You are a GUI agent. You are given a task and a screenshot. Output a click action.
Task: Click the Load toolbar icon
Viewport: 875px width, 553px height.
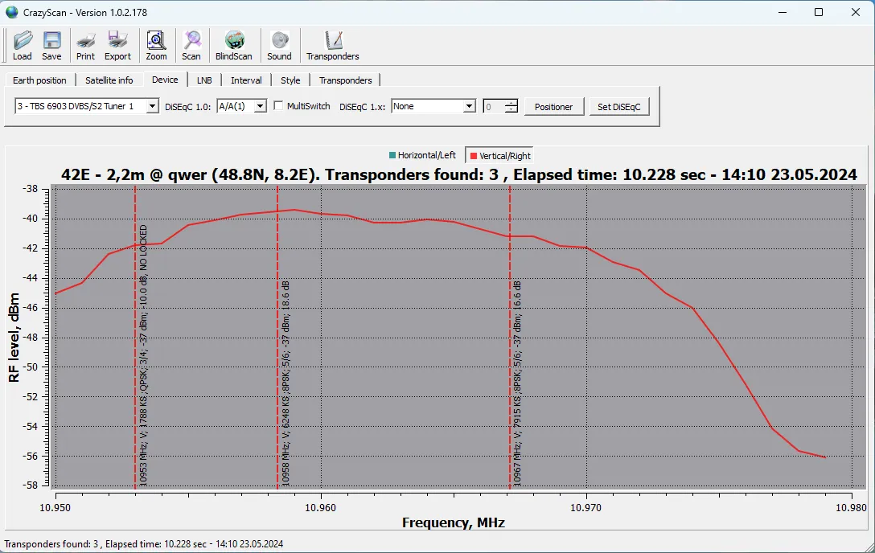pos(23,45)
